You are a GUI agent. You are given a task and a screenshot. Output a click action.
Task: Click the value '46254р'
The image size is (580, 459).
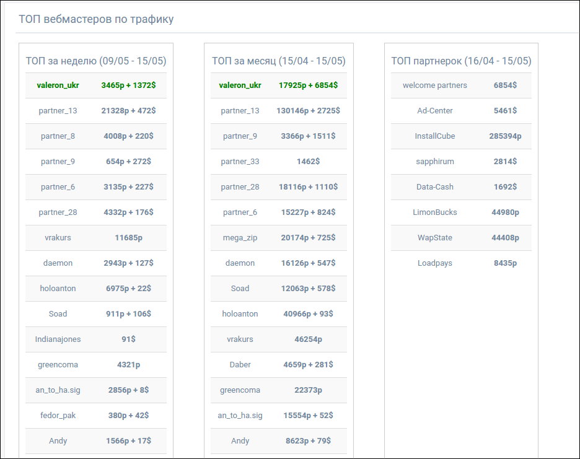(308, 339)
